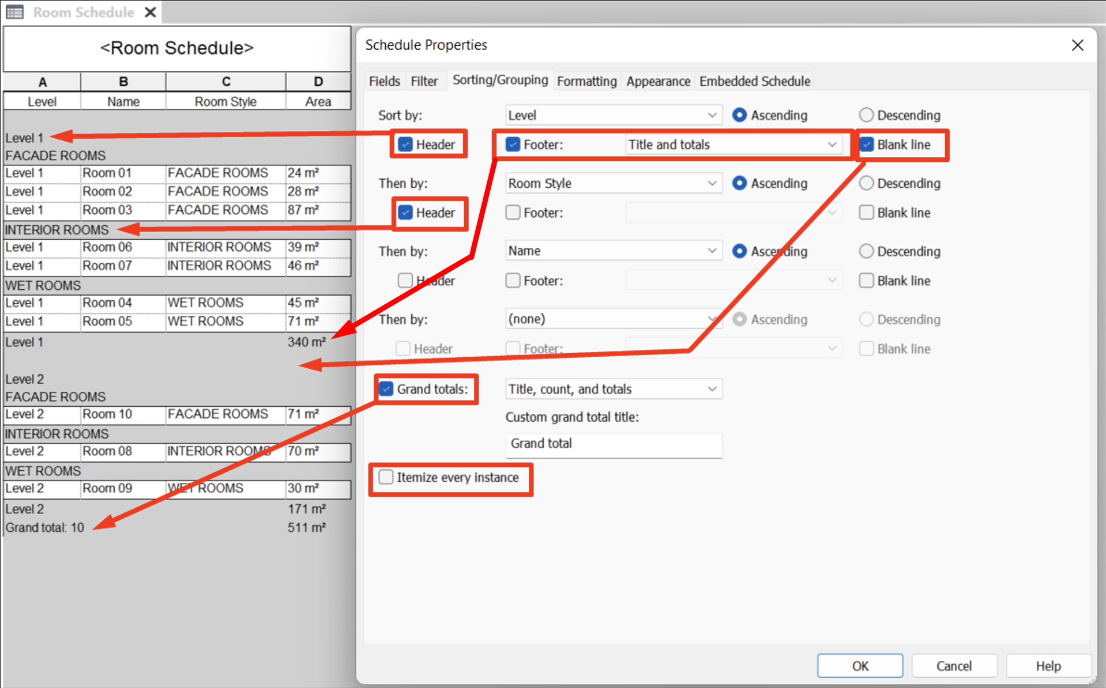Enable Footer for Room Style sort
The image size is (1106, 688).
513,213
